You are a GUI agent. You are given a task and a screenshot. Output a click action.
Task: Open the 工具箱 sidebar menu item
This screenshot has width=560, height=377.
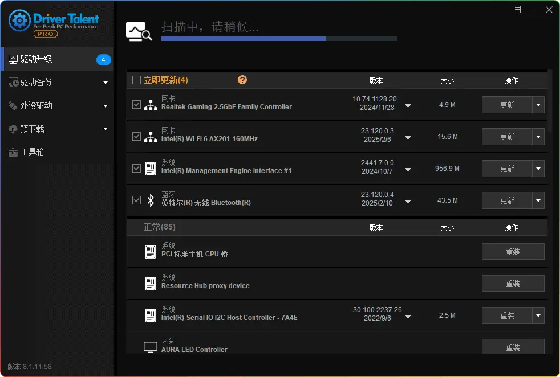[57, 153]
